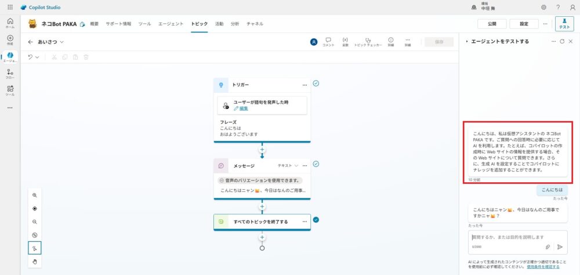The height and width of the screenshot is (275, 580).
Task: Click the 保存 button
Action: coord(439,42)
